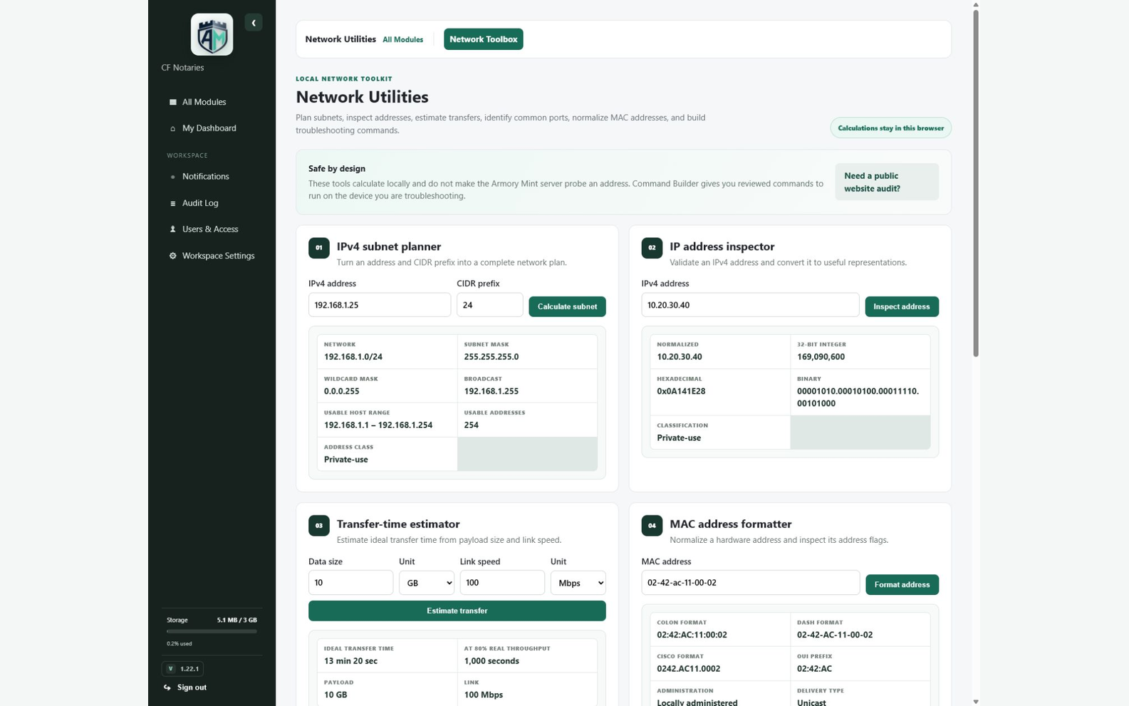
Task: Click usable addresses value 254
Action: (472, 425)
